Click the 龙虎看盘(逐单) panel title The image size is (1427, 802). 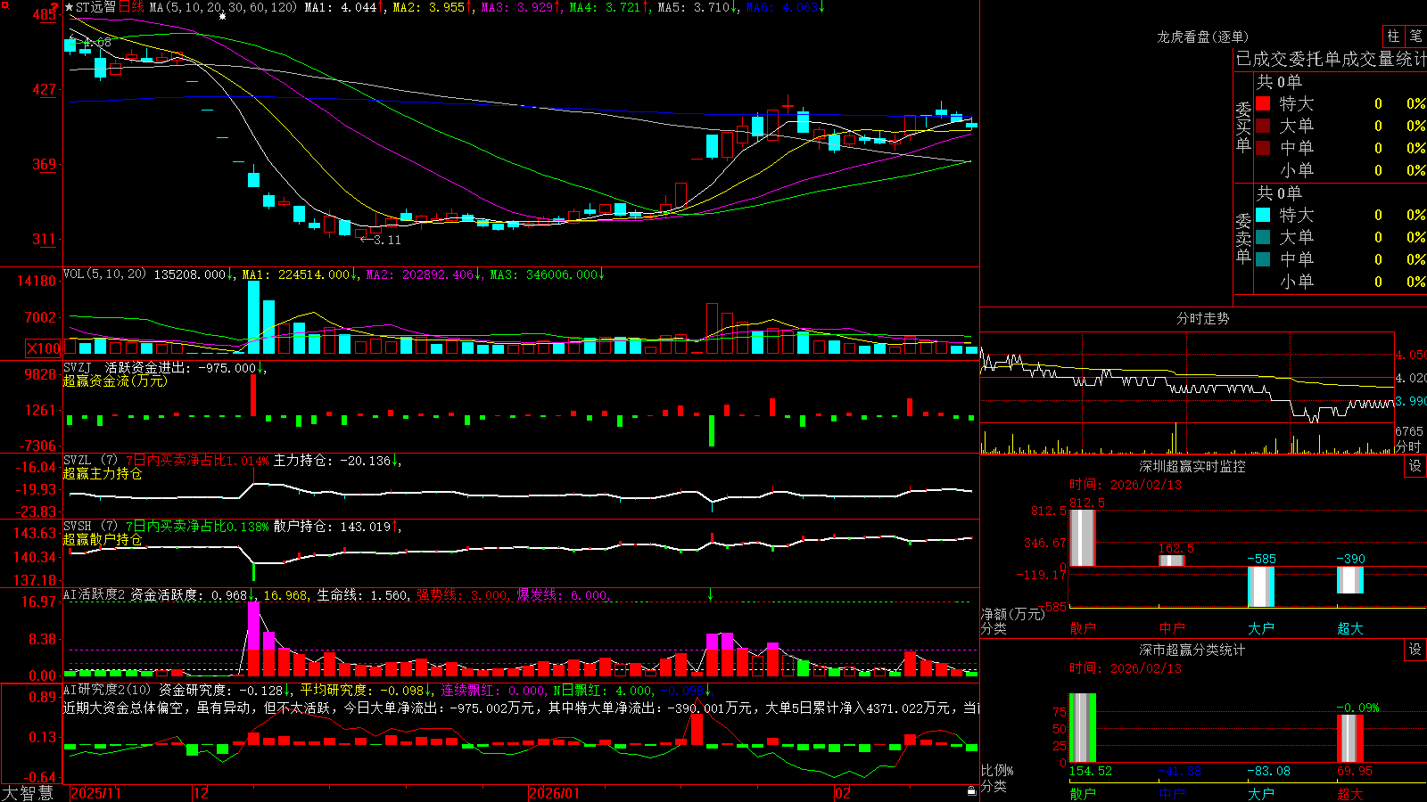[x=1202, y=37]
